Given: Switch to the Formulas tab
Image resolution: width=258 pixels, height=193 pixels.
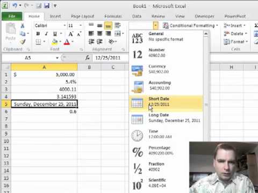Looking at the screenshot, I should (x=113, y=16).
